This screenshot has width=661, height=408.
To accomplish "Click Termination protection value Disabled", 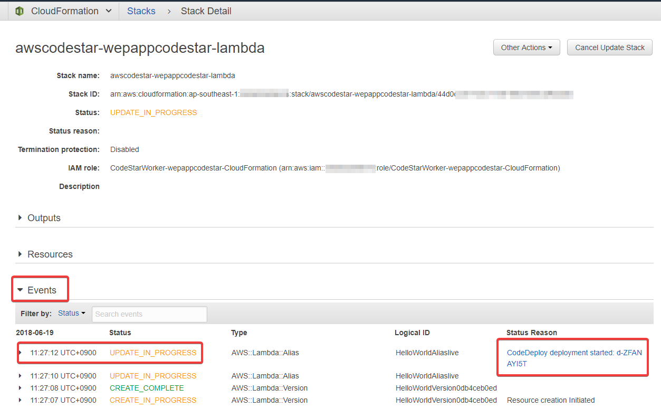I will 124,149.
